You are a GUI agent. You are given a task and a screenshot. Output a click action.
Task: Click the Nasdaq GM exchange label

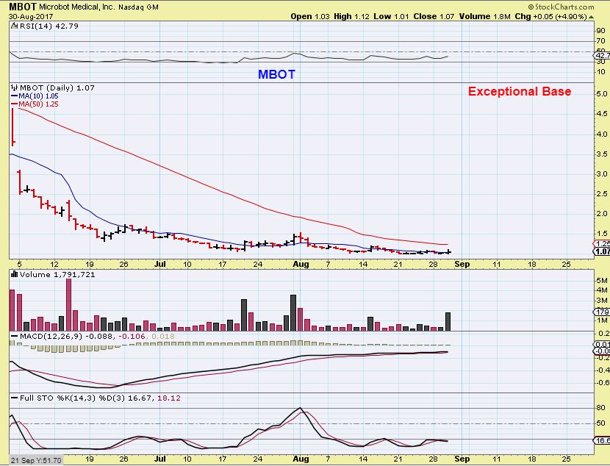[x=138, y=7]
